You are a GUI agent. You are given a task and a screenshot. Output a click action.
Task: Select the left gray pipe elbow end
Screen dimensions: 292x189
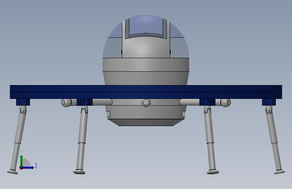point(66,103)
